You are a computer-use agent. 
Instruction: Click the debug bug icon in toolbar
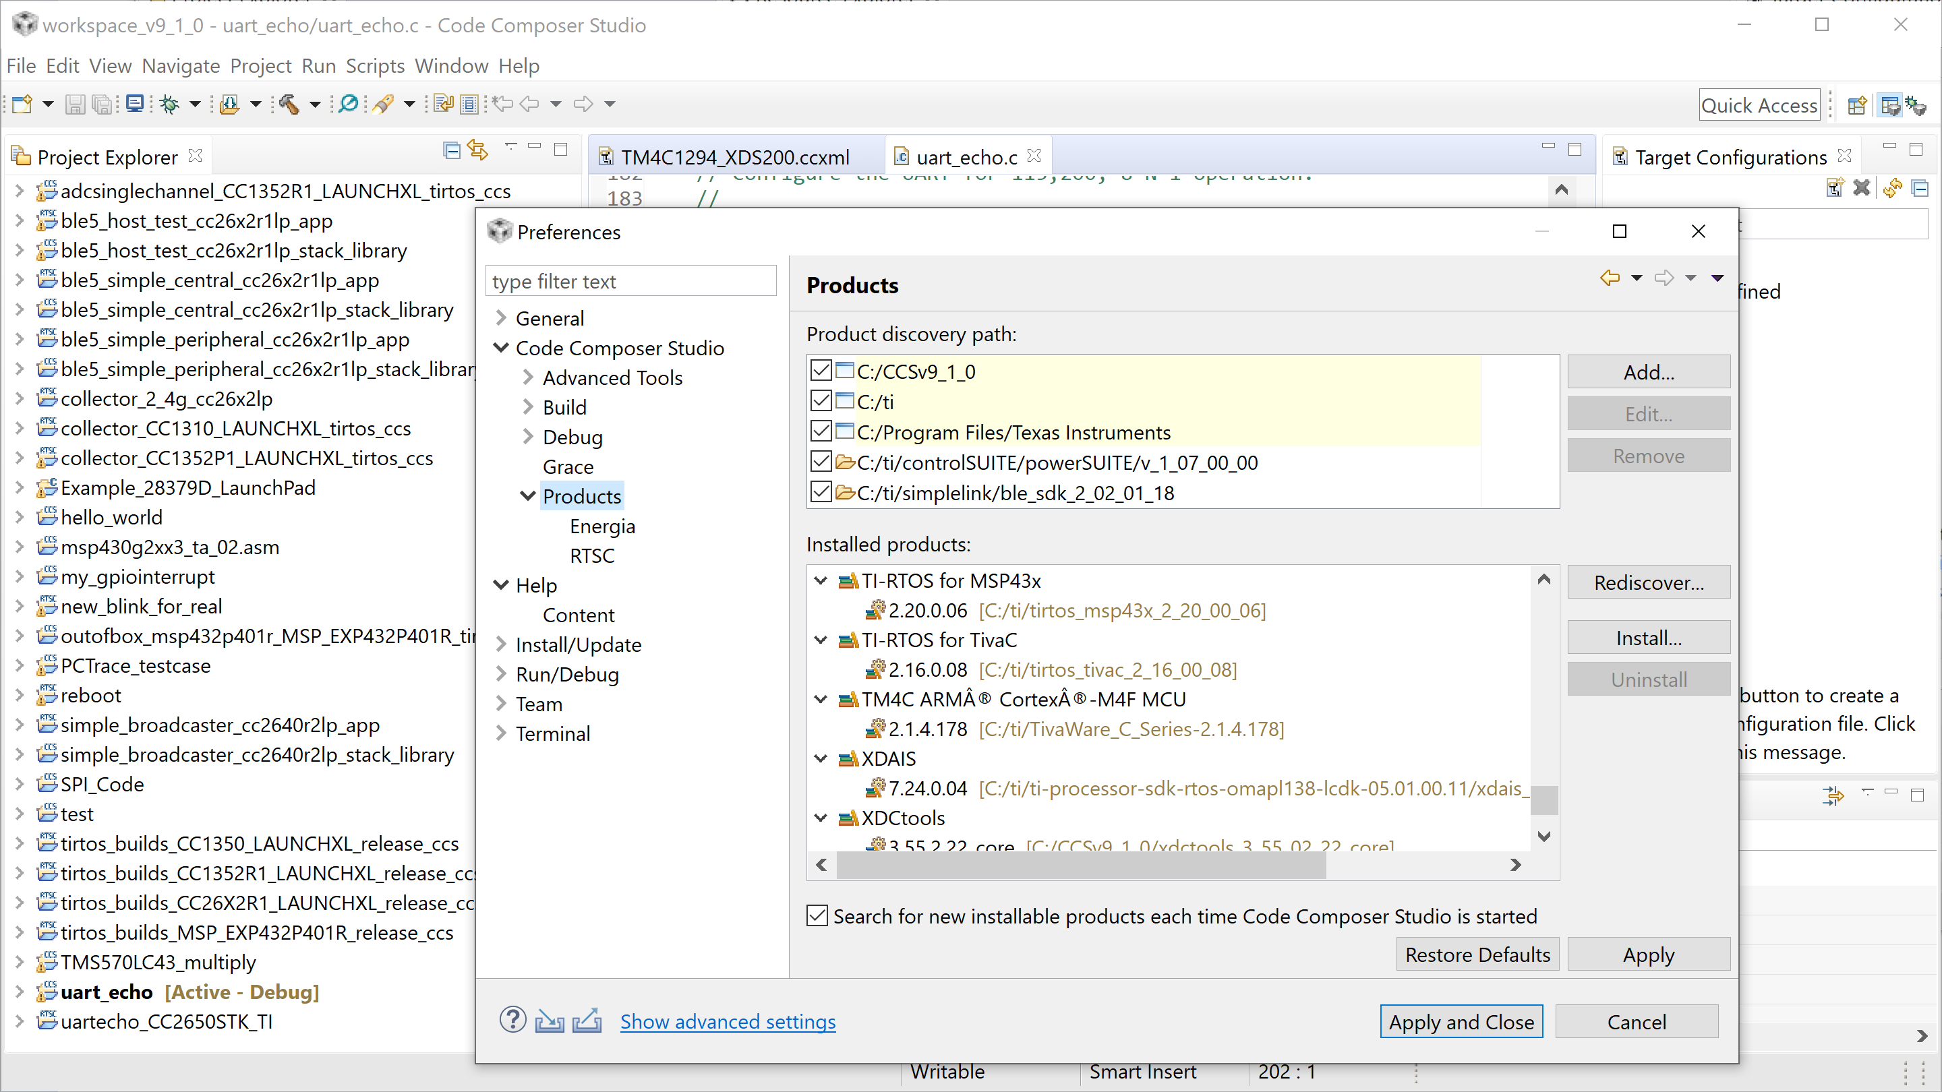click(169, 104)
